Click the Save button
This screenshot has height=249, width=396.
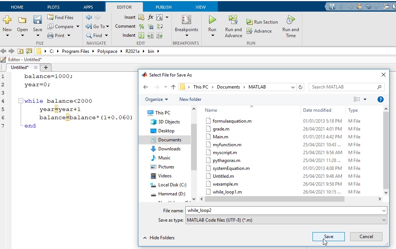(328, 236)
